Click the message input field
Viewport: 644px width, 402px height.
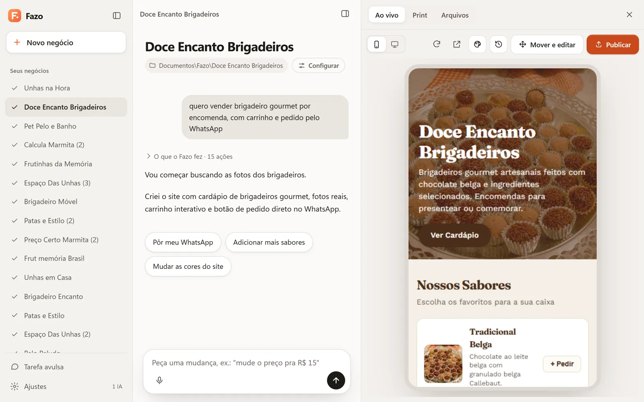pyautogui.click(x=247, y=363)
